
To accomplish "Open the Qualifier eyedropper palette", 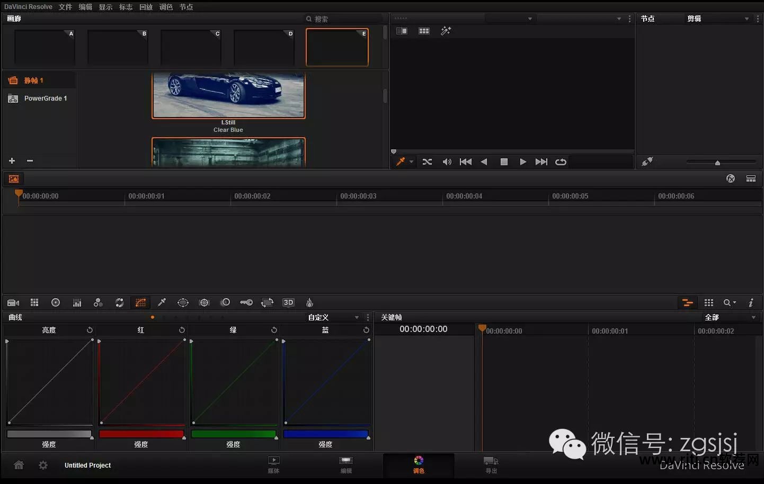I will coord(162,303).
